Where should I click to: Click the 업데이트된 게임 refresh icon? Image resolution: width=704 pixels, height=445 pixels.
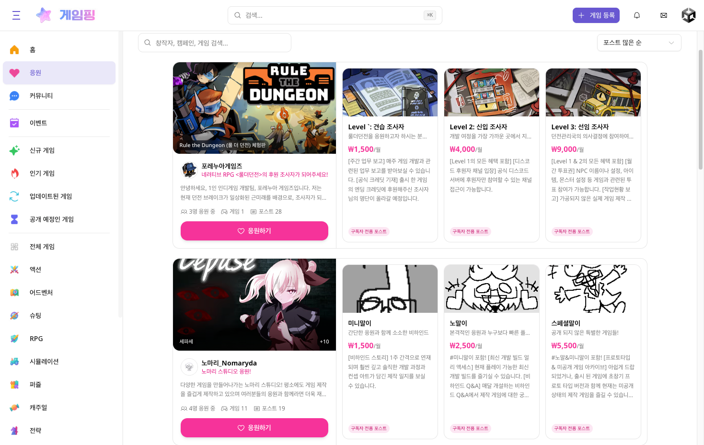(14, 196)
